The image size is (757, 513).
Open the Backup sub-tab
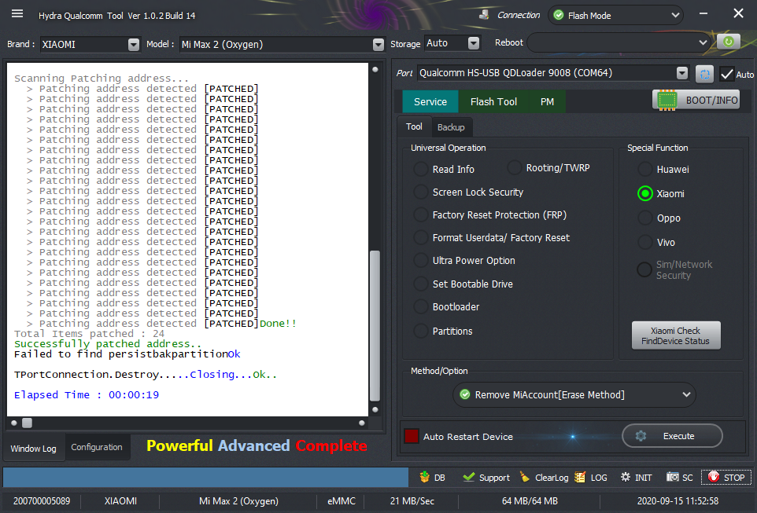451,127
